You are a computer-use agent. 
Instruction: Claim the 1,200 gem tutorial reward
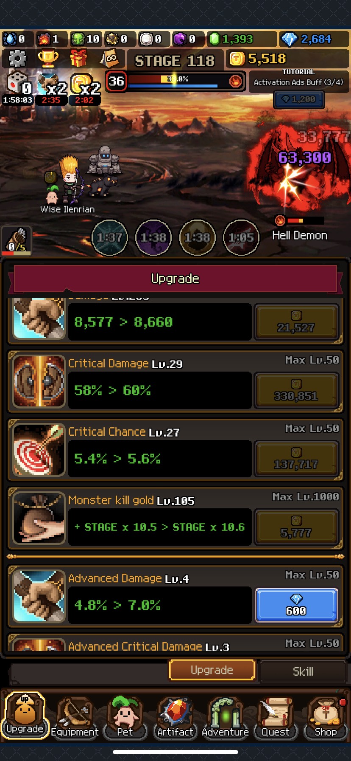299,99
